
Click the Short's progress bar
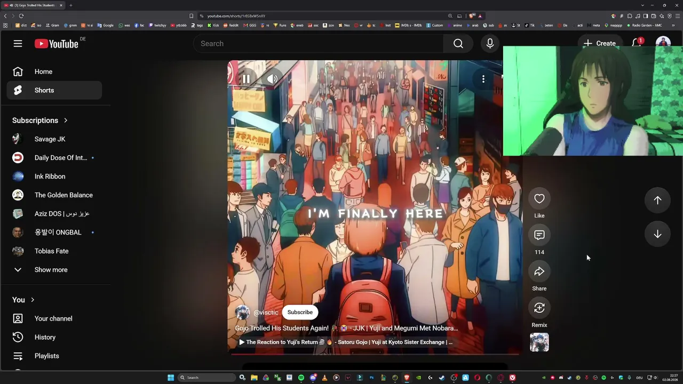point(375,353)
